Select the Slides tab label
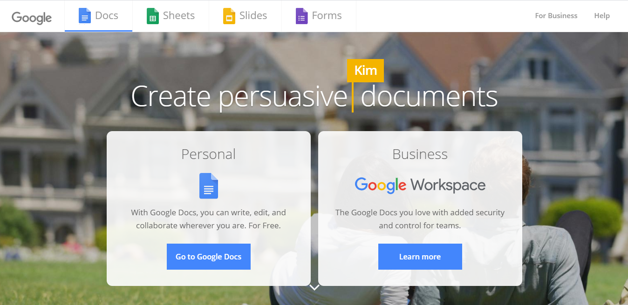628x305 pixels. click(x=253, y=15)
